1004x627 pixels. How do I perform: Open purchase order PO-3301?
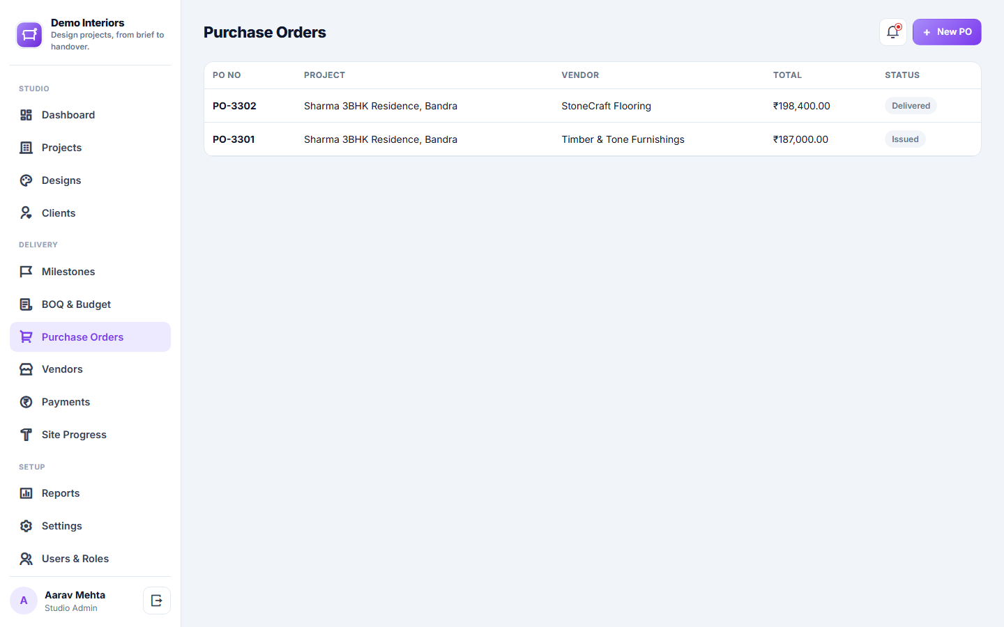click(234, 139)
